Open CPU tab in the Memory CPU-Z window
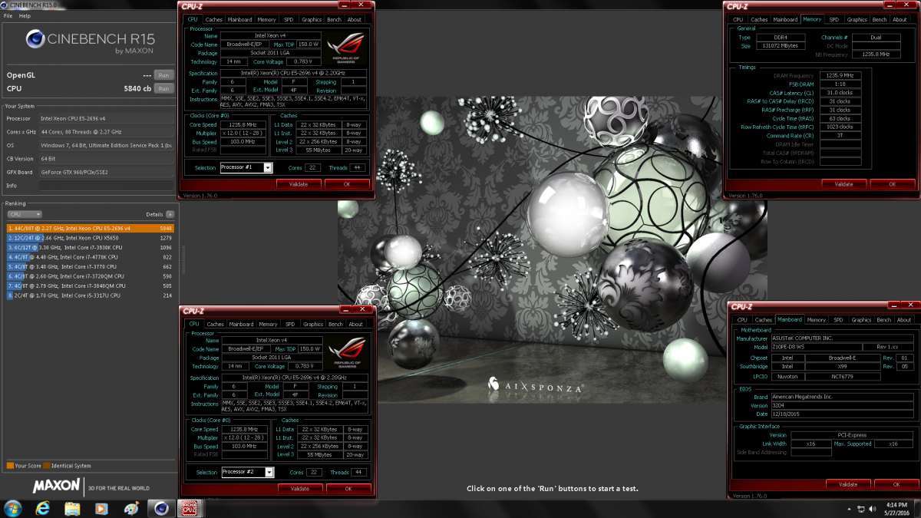Screen dimensions: 921x518 click(738, 19)
